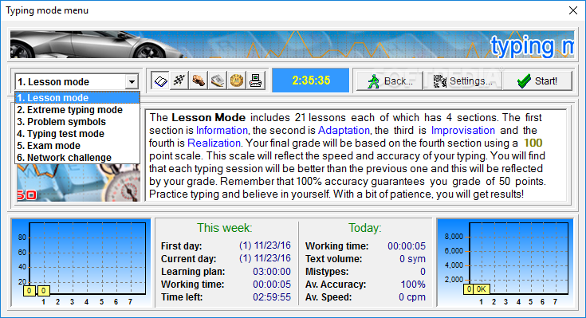Select the checkered flag Extreme typing icon

(x=179, y=80)
